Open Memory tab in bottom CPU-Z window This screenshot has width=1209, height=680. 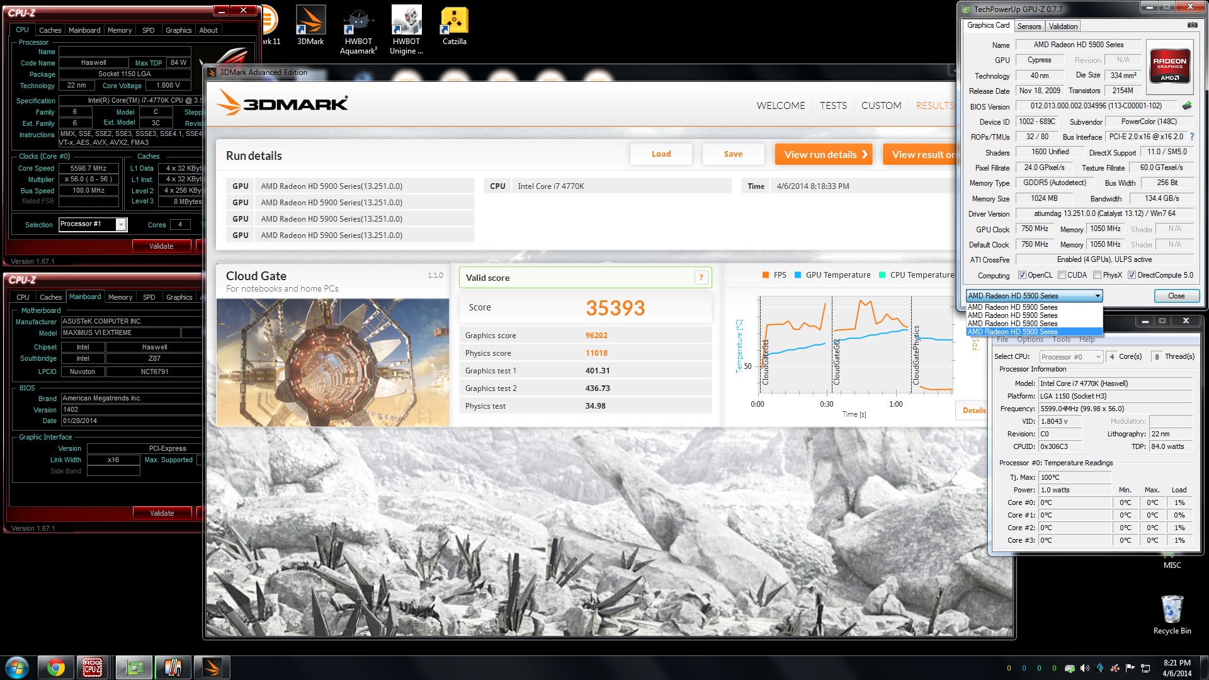click(x=120, y=297)
